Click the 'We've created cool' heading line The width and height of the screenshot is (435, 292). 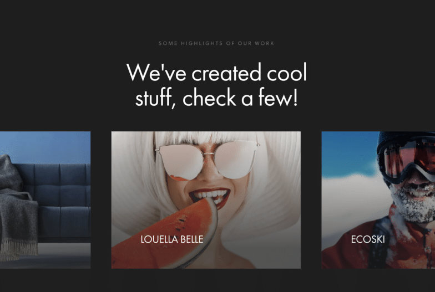216,73
